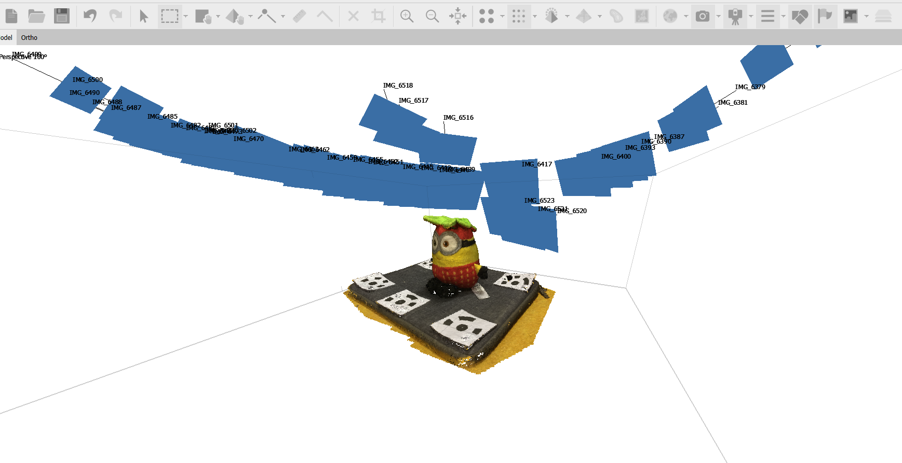Select the Model tab

pos(6,37)
